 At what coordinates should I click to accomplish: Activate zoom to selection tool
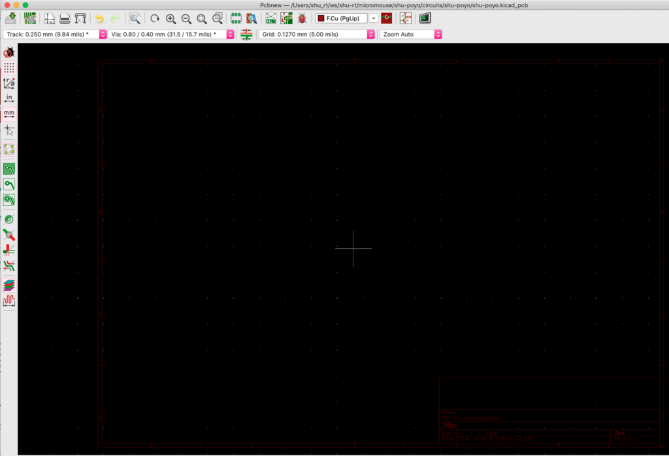click(218, 18)
